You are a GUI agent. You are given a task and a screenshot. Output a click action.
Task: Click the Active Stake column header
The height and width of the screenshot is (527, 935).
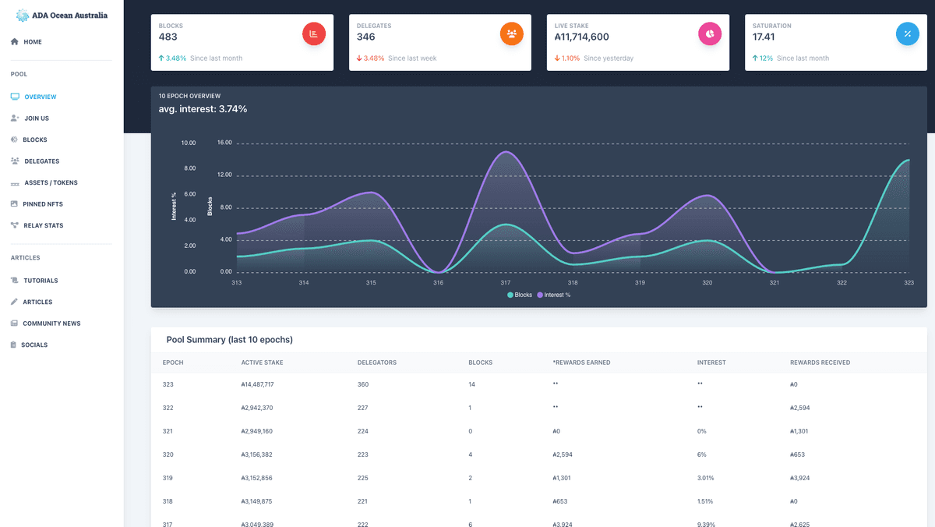coord(262,363)
